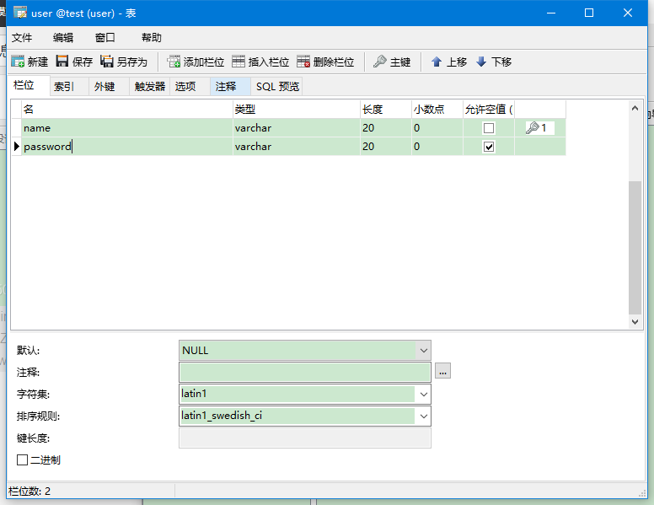Switch to the 外键 tab
This screenshot has width=654, height=505.
tap(110, 86)
